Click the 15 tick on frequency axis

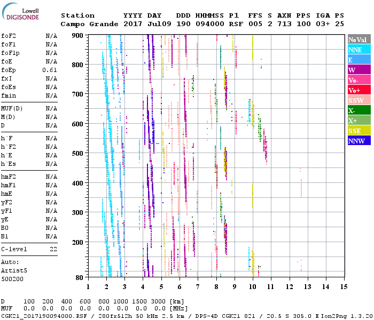point(343,287)
